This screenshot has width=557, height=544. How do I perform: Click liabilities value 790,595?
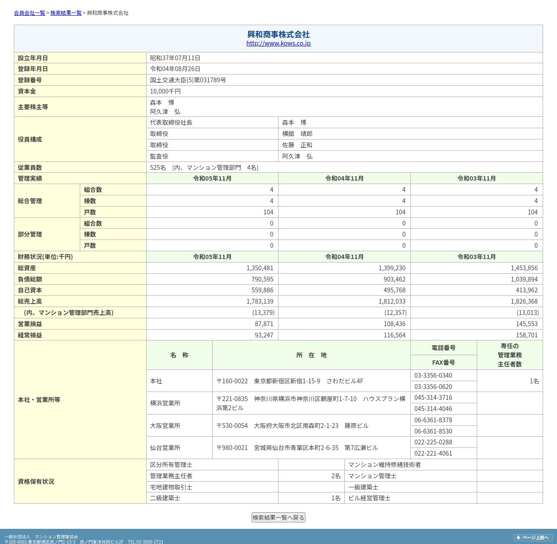click(262, 279)
